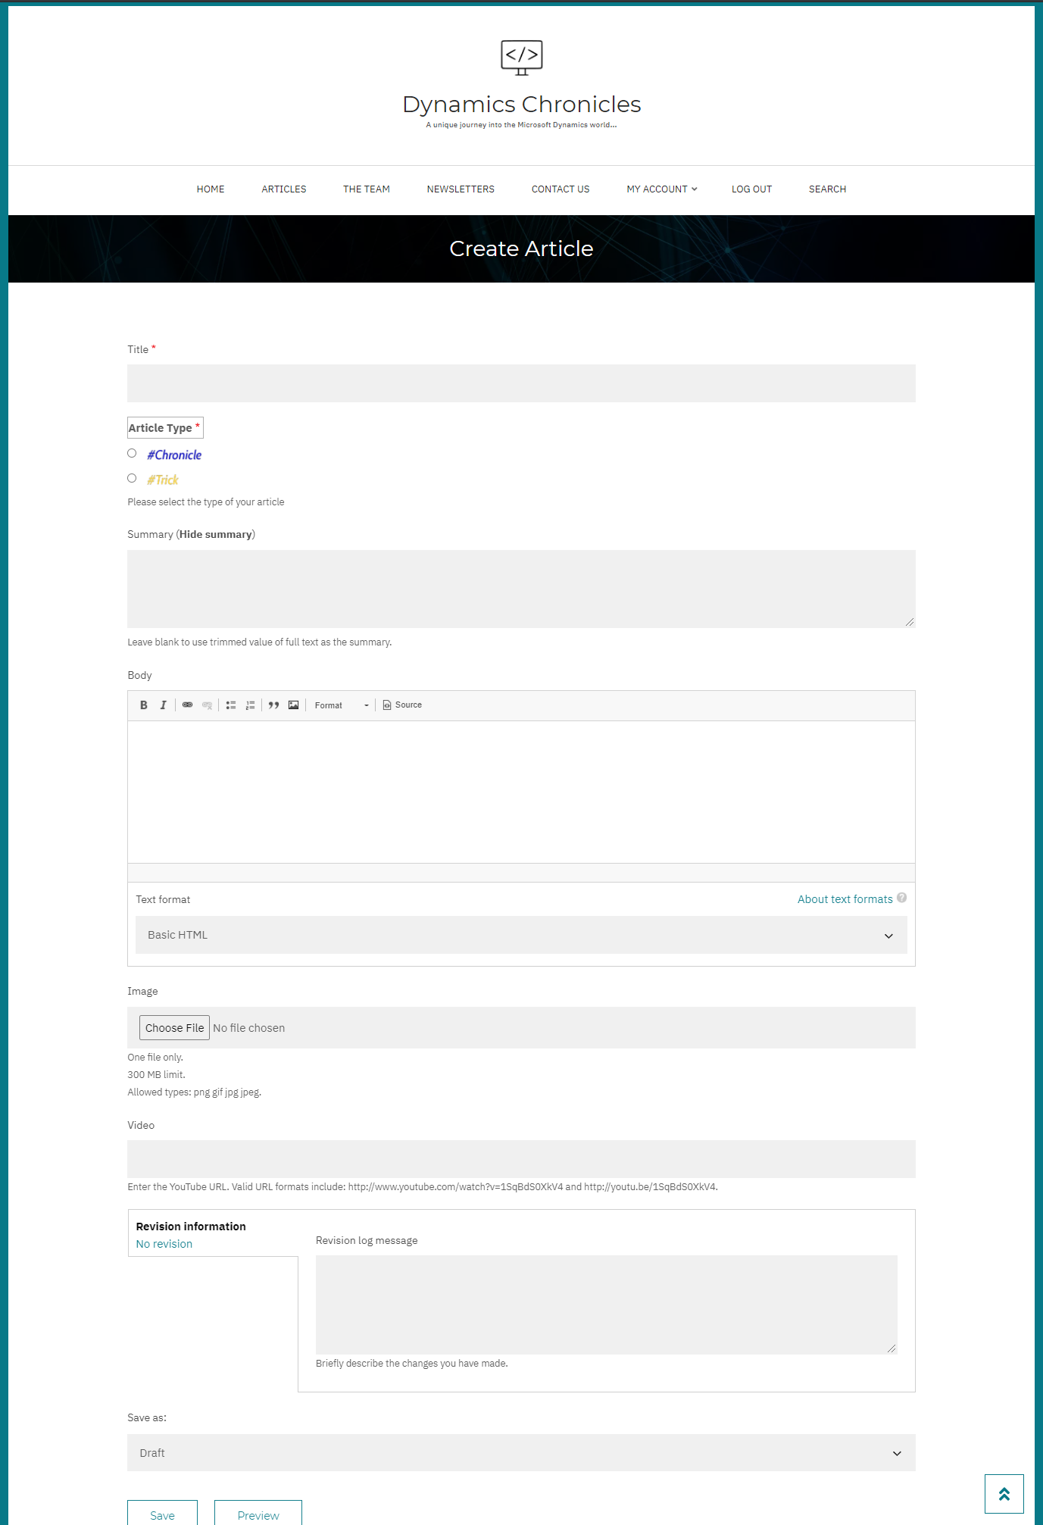Click into the Video URL field
1043x1525 pixels.
pos(521,1159)
